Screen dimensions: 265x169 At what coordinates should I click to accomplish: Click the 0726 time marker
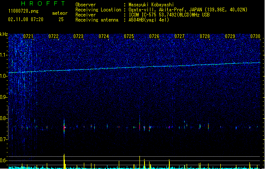(x=154, y=36)
